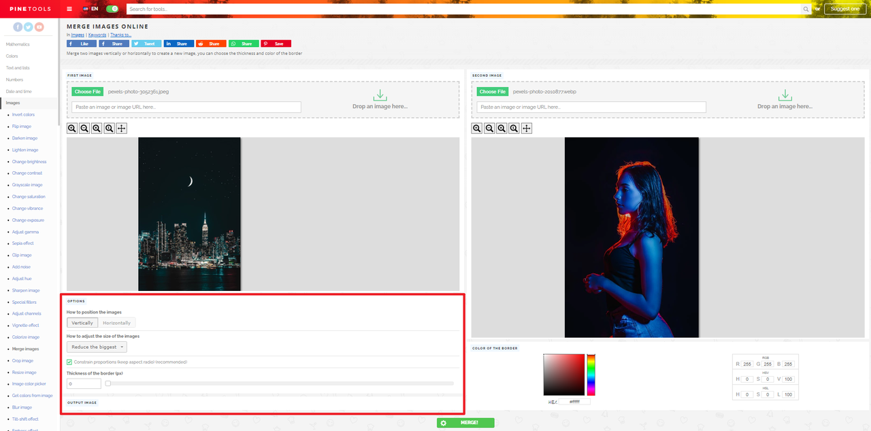
Task: Click the Suggest one button
Action: [x=845, y=9]
